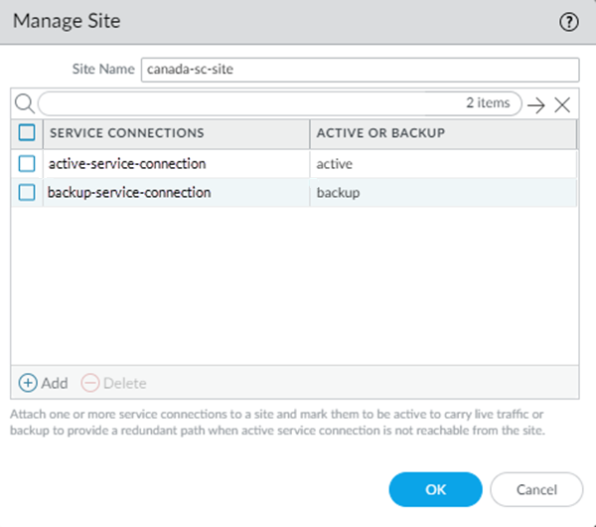Sort by the Service Connections column header

point(127,132)
